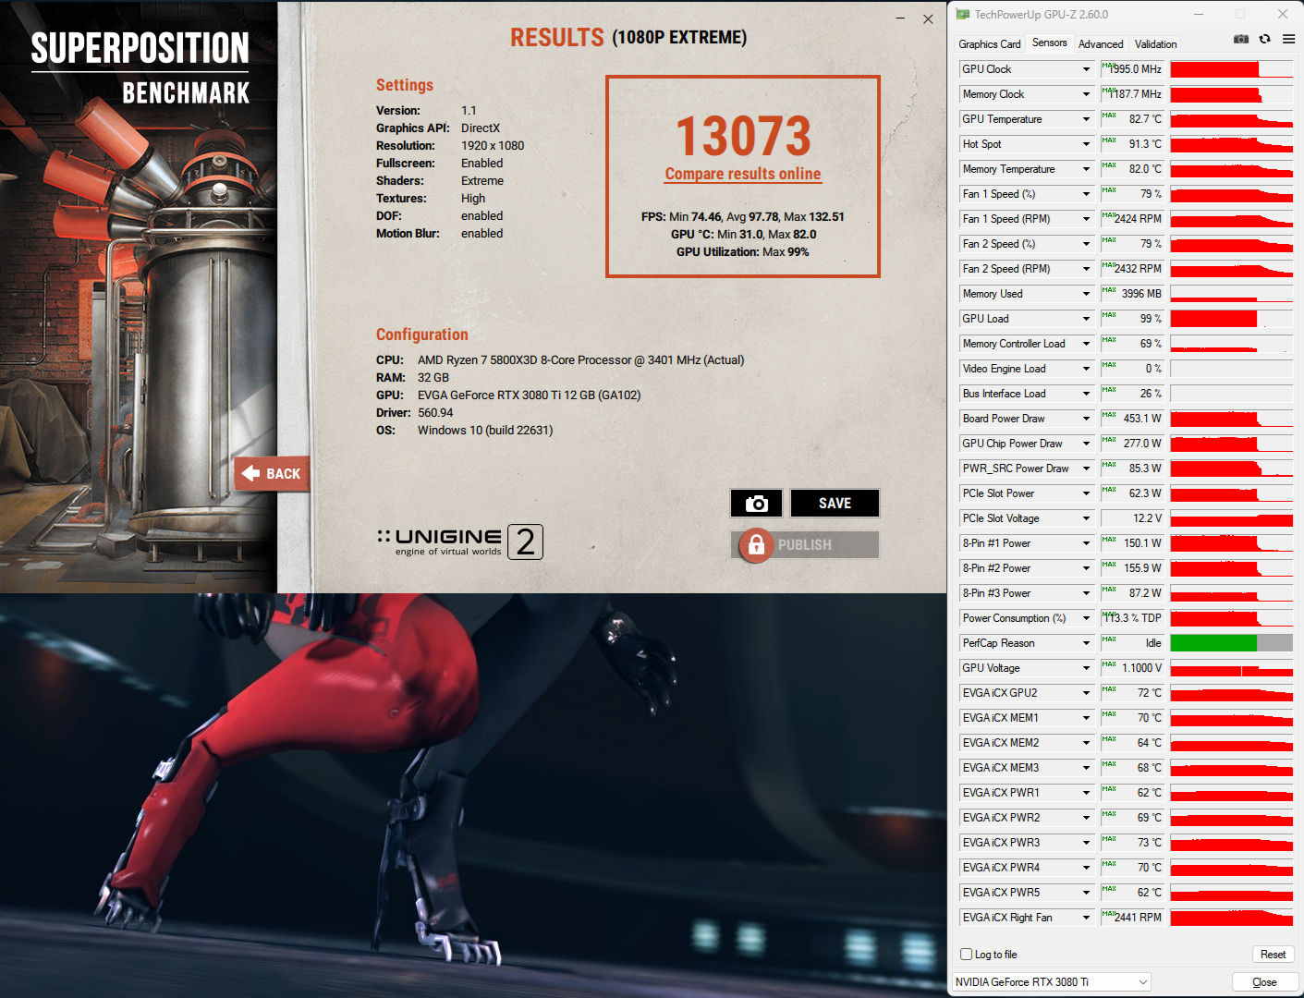Click the SAVE results button

tap(835, 503)
